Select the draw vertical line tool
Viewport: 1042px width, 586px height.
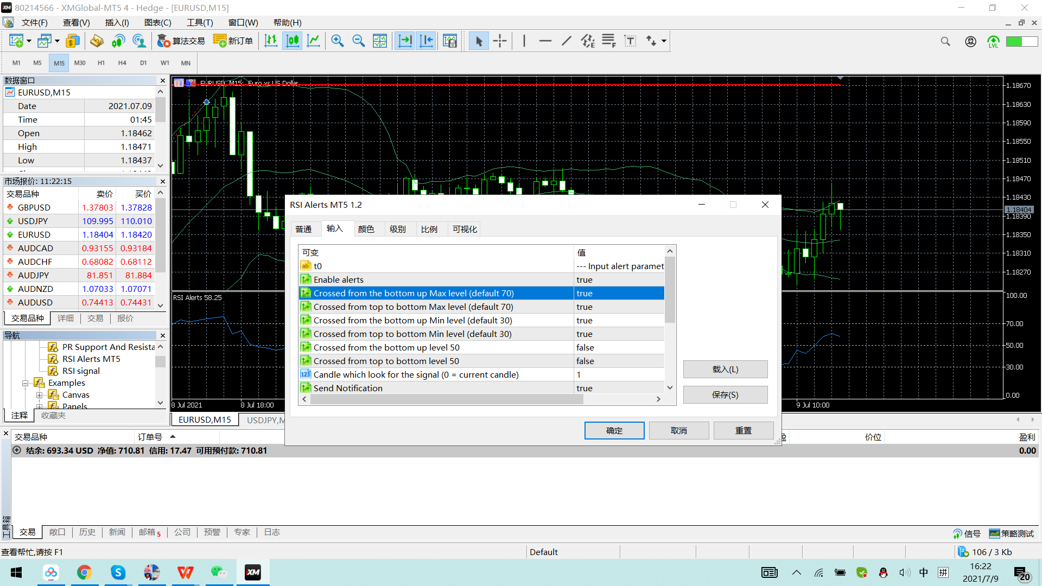pos(524,41)
